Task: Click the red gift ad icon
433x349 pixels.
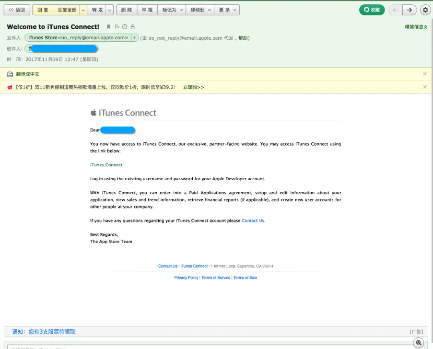Action: point(10,87)
